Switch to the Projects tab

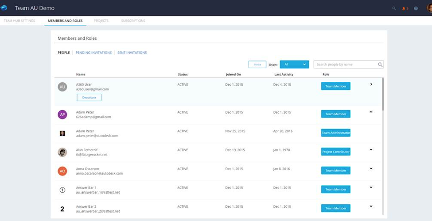(101, 21)
